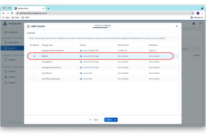The width and height of the screenshot is (206, 137).
Task: Click the browser address bar
Action: point(105,13)
